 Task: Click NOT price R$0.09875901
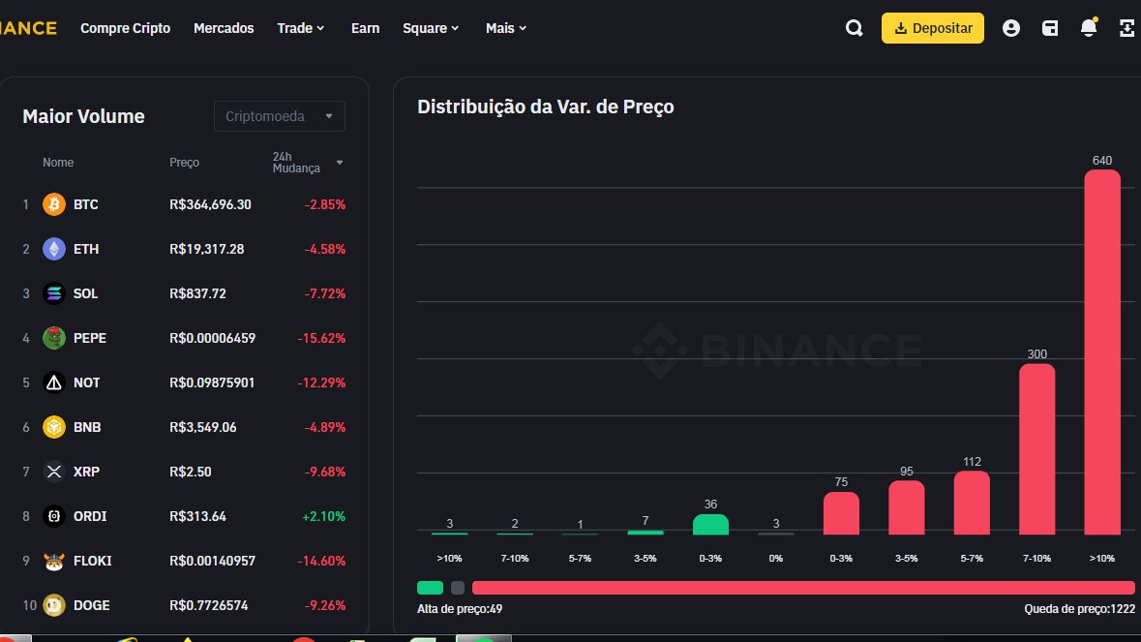[x=212, y=382]
